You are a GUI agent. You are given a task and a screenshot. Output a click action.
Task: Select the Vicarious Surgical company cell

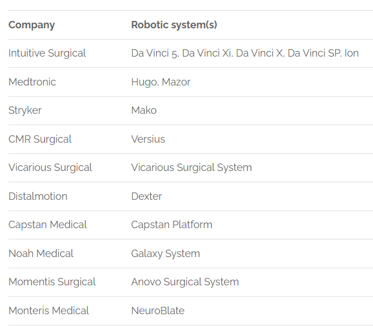click(50, 168)
